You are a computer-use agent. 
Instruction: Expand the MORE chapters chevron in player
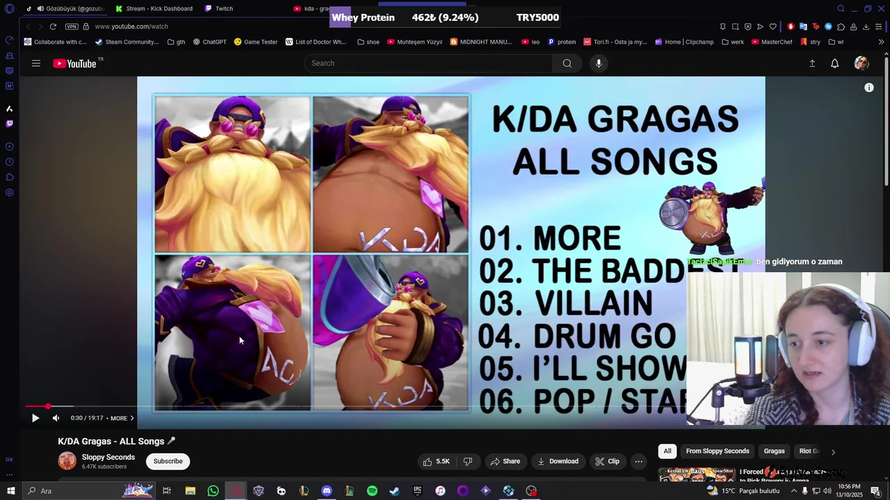131,418
